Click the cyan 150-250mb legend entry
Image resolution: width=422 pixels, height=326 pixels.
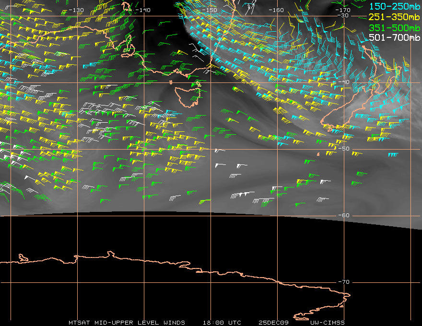(394, 6)
